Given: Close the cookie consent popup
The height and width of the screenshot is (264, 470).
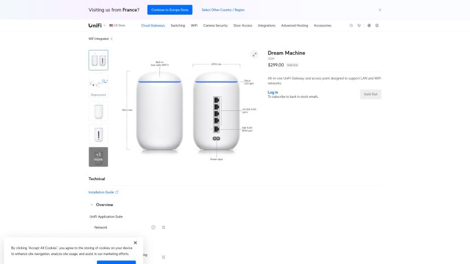Looking at the screenshot, I should [x=135, y=243].
